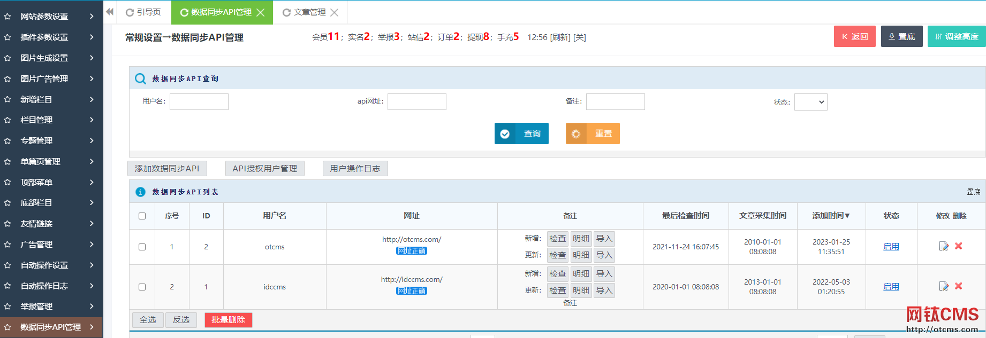Viewport: 986px width, 338px height.
Task: Click the red delete X for otcms row
Action: [x=959, y=246]
